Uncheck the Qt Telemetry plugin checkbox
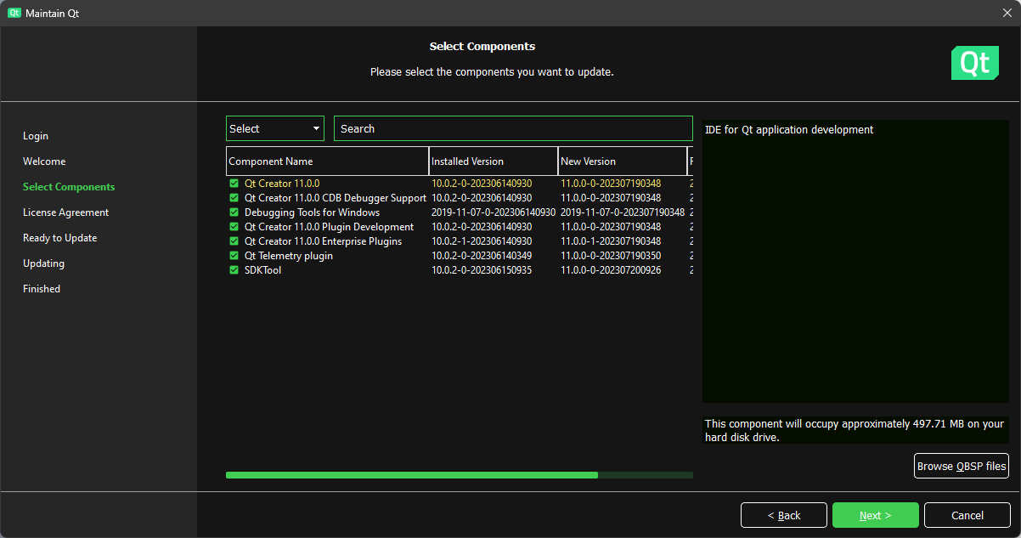Screen dimensions: 1021x538 (x=234, y=256)
